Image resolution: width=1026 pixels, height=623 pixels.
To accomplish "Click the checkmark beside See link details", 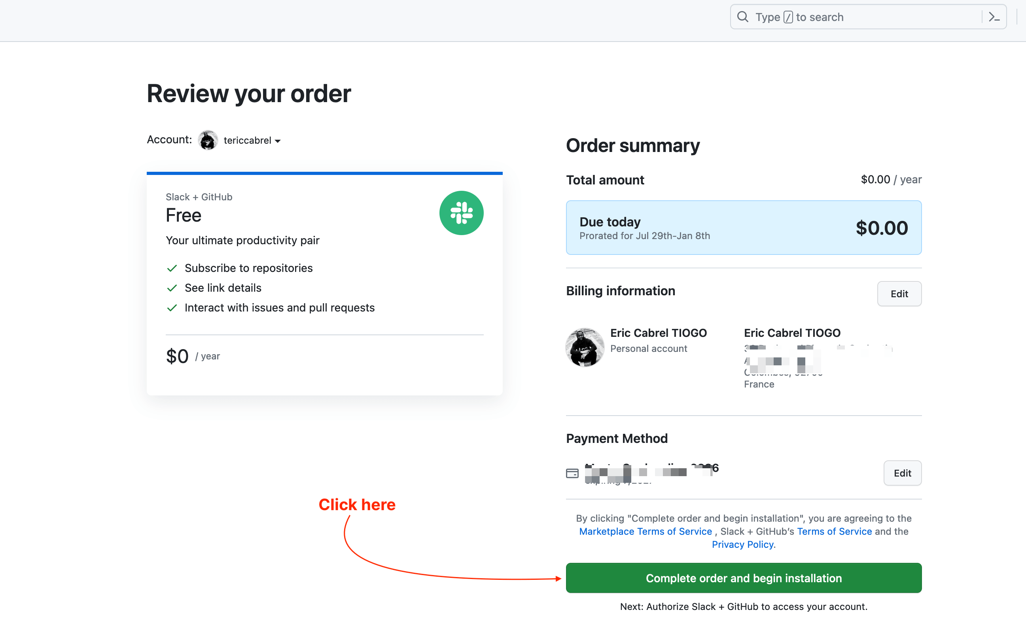I will coord(172,288).
